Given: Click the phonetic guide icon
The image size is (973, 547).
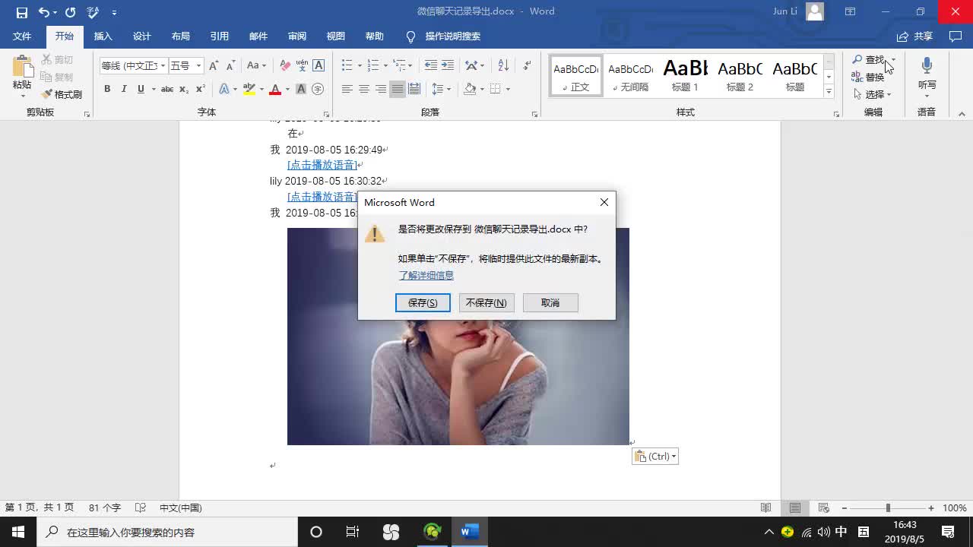Looking at the screenshot, I should click(302, 65).
